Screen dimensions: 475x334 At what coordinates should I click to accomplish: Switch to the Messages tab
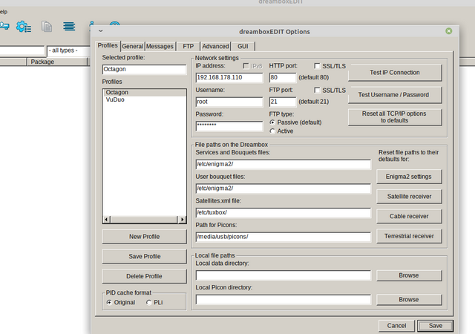[x=160, y=46]
